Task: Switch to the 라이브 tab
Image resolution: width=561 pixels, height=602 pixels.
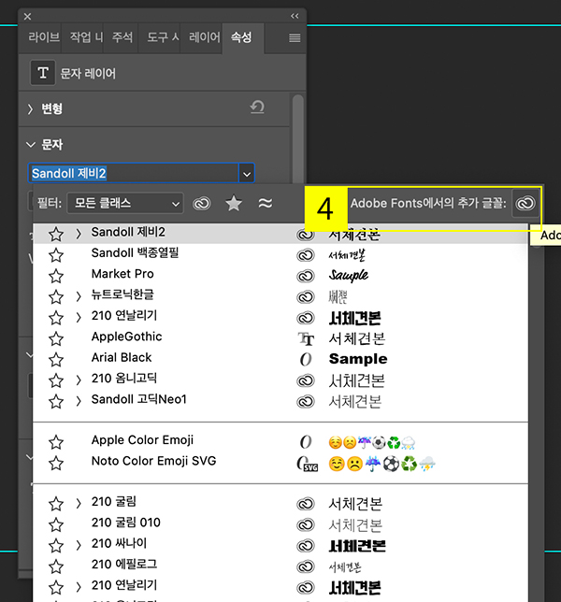Action: [x=44, y=37]
